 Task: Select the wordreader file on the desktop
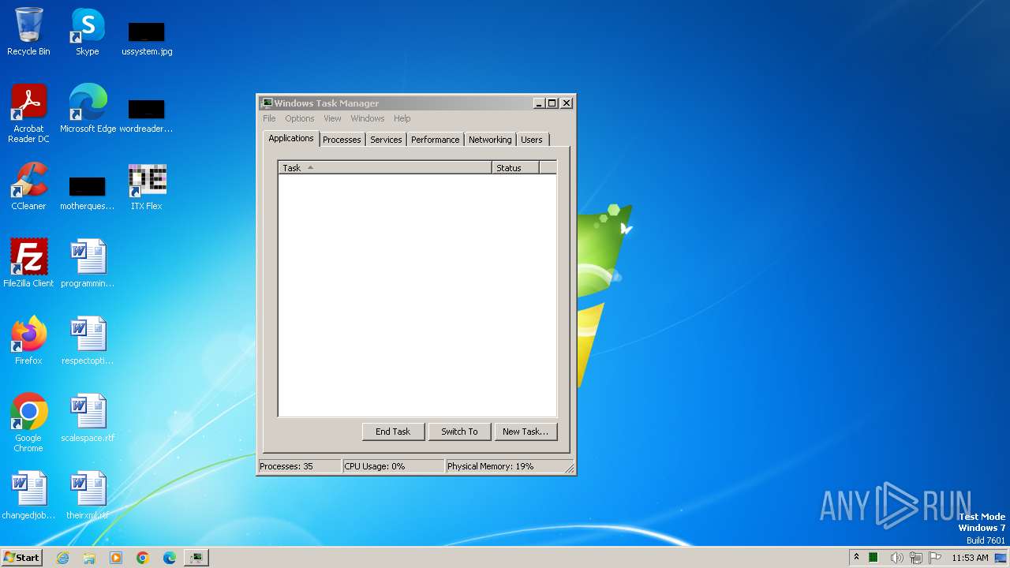[x=146, y=114]
